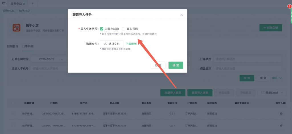Open the 订单状态 dropdown
The image size is (292, 134).
(x=248, y=59)
